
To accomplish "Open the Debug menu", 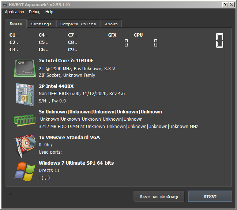I will 35,12.
